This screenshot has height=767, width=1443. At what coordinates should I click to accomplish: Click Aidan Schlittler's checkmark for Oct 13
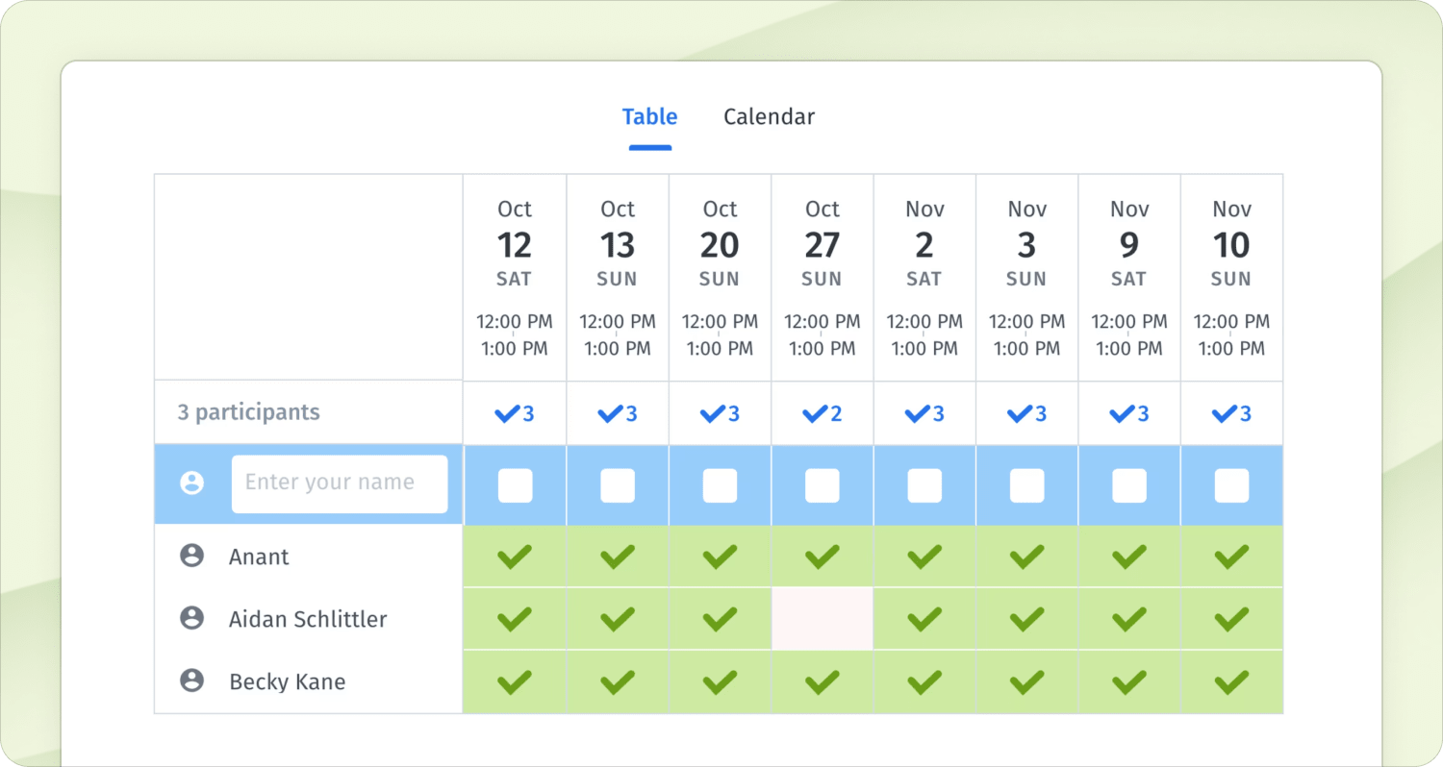(618, 618)
